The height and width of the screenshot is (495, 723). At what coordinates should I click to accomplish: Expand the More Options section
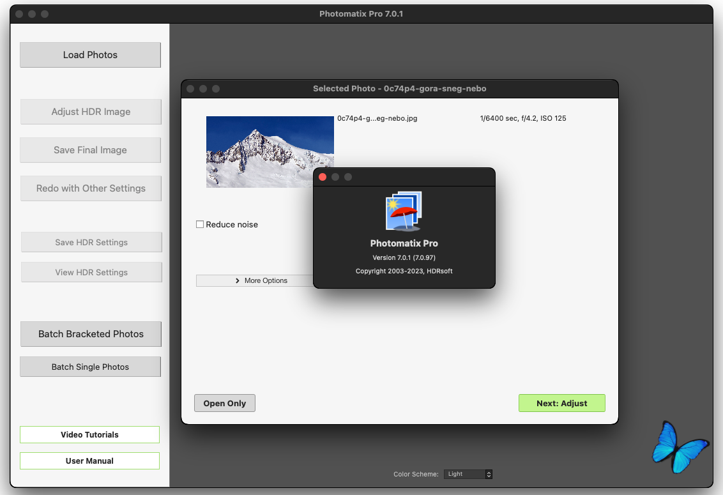255,280
